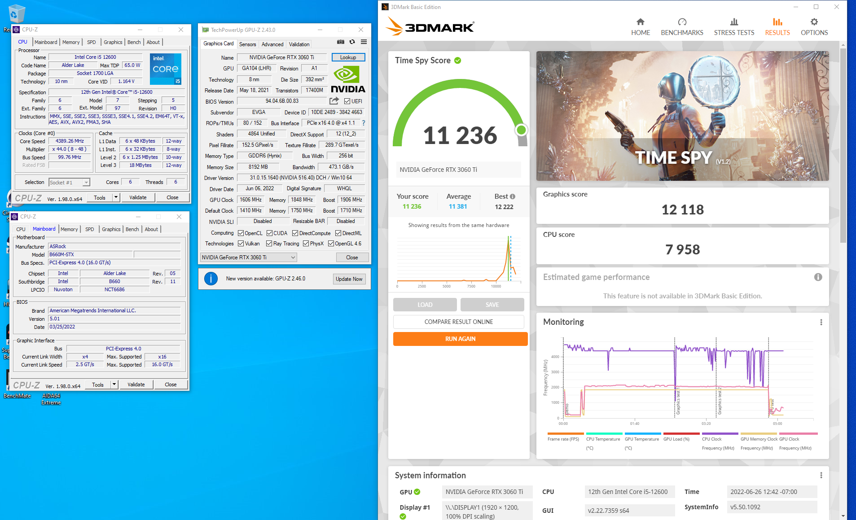Switch to the Advanced tab in GPU-Z
856x520 pixels.
[272, 44]
